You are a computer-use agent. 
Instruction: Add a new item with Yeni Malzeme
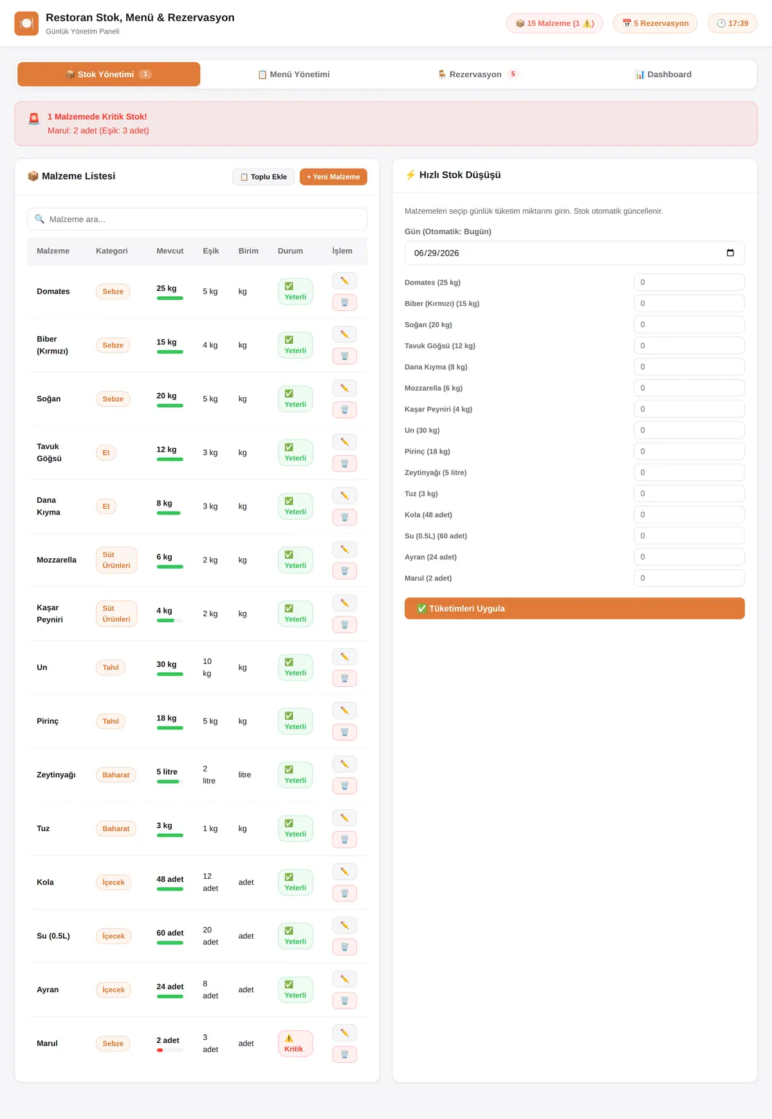pos(333,176)
